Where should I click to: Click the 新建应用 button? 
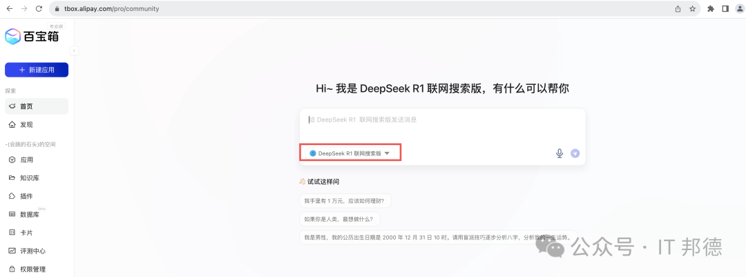click(x=37, y=70)
